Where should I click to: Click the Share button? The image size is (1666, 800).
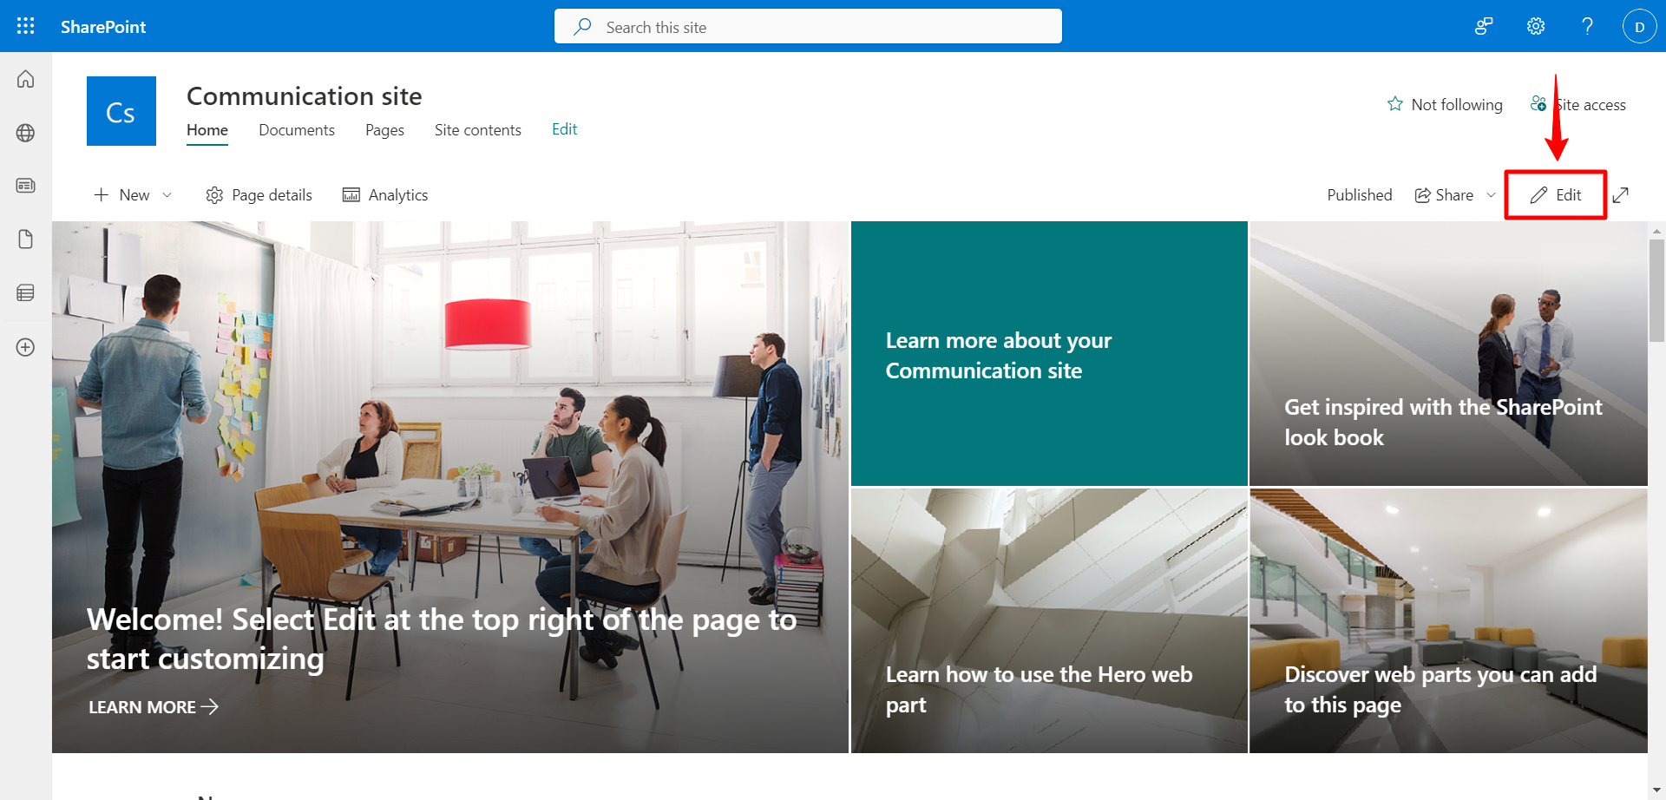(x=1444, y=195)
